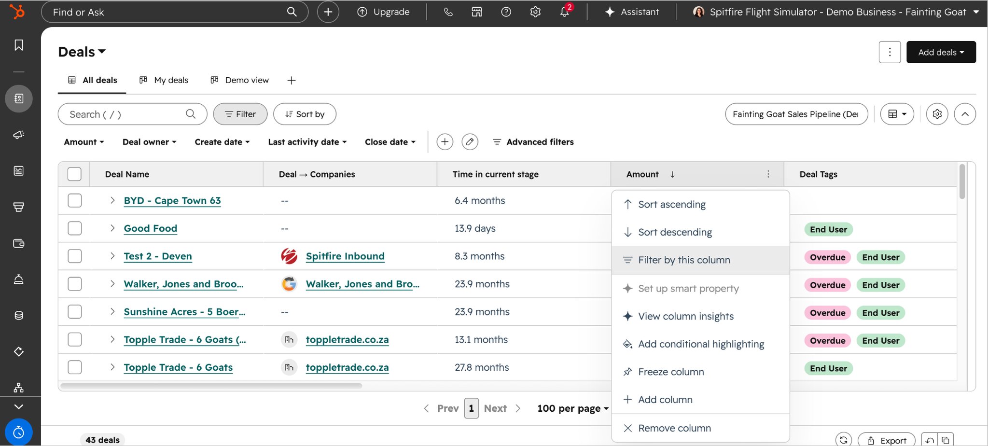Click the copy icon near Export
Viewport: 988px width, 446px height.
pyautogui.click(x=946, y=440)
